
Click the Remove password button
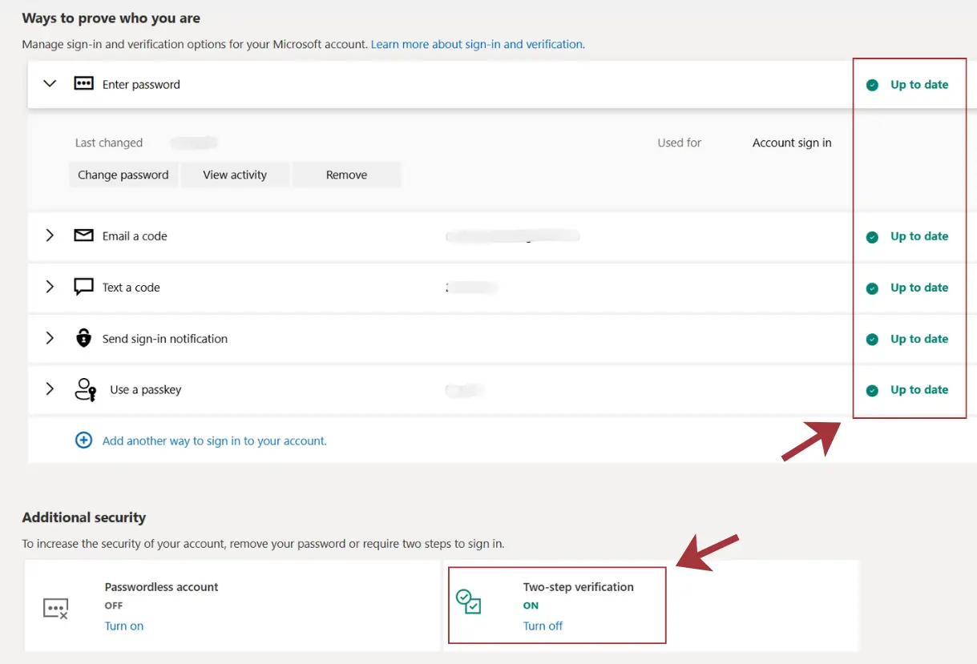pos(346,175)
